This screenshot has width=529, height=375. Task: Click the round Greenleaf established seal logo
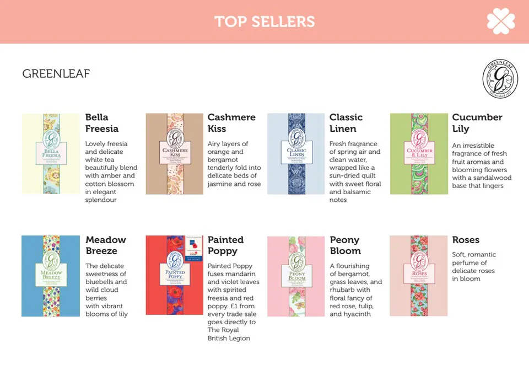click(500, 79)
